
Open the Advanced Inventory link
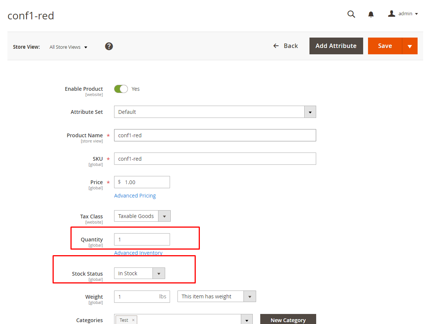(138, 253)
